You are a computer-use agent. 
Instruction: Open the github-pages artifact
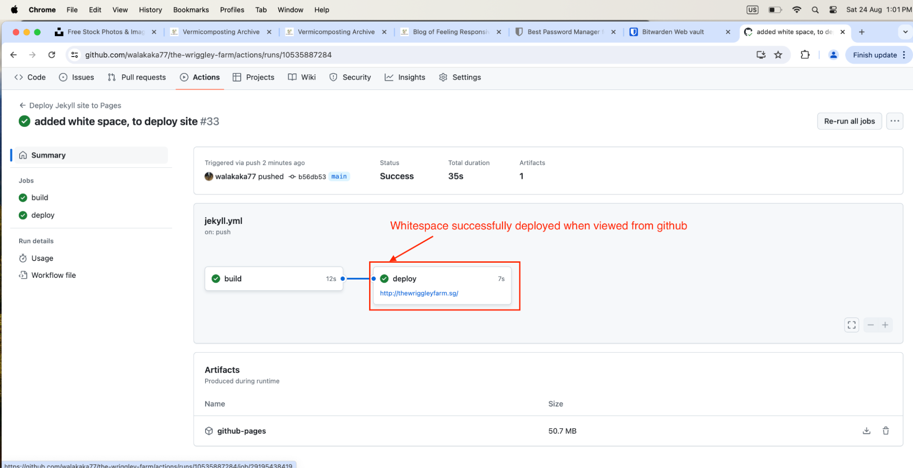click(241, 431)
